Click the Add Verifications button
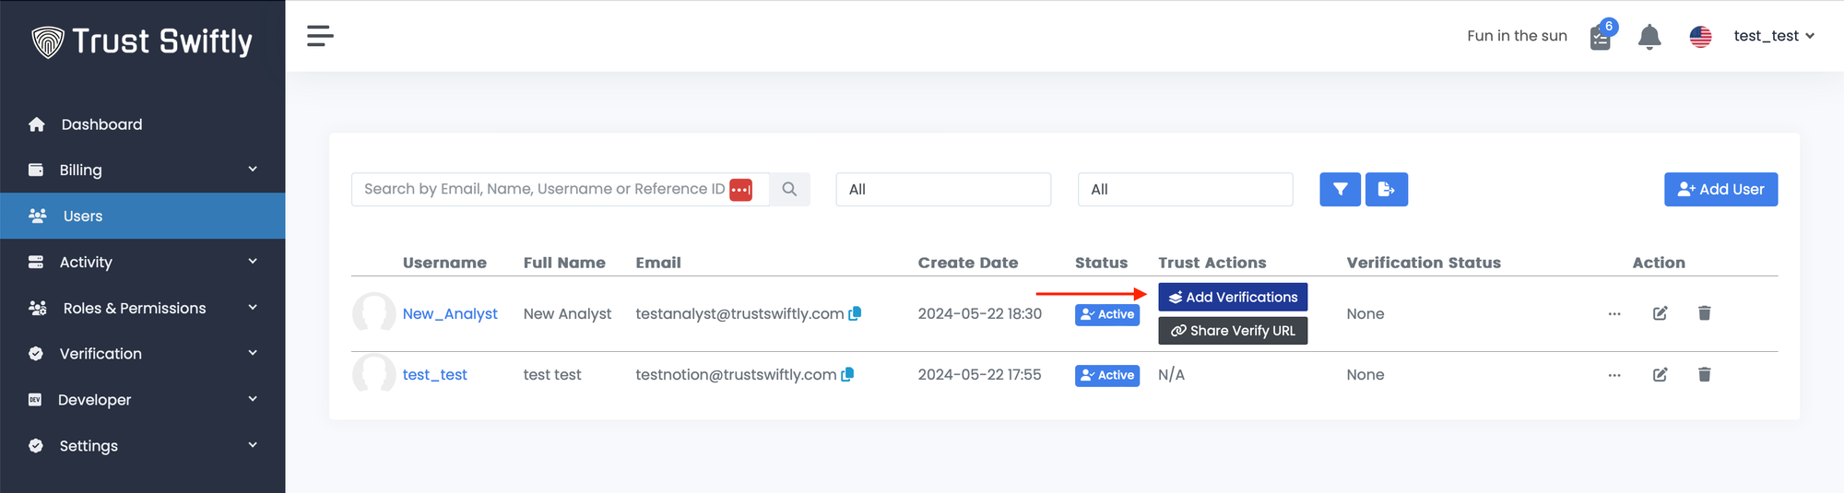The image size is (1844, 493). point(1232,298)
